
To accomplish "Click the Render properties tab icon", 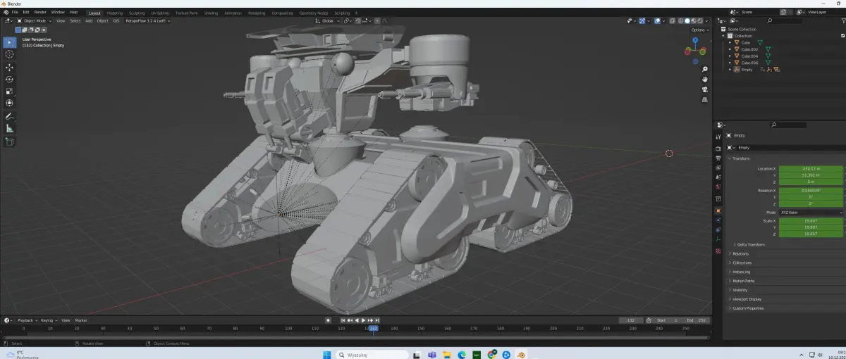I will [718, 149].
